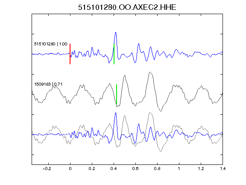Click the x-axis label 1.4
This screenshot has width=246, height=185.
(223, 169)
